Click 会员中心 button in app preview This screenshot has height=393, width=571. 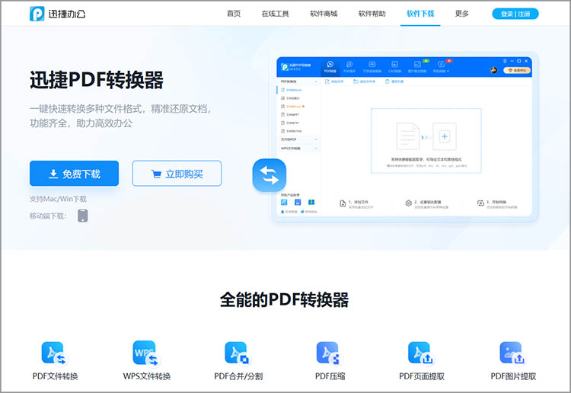(x=517, y=70)
